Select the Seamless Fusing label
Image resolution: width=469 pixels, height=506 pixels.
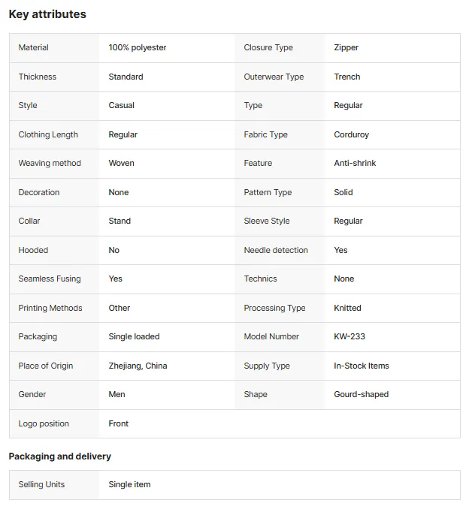[x=50, y=279]
